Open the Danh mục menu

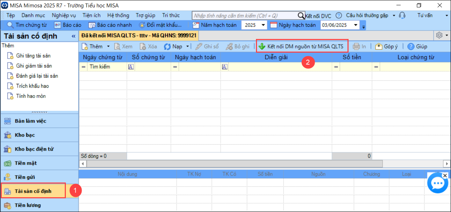point(33,15)
